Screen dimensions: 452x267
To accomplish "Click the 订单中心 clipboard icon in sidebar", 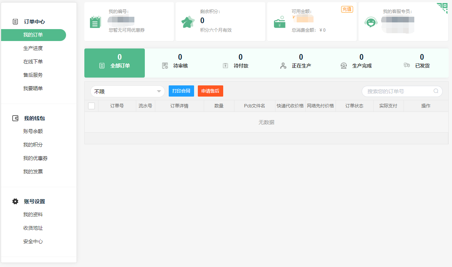I will [x=15, y=22].
